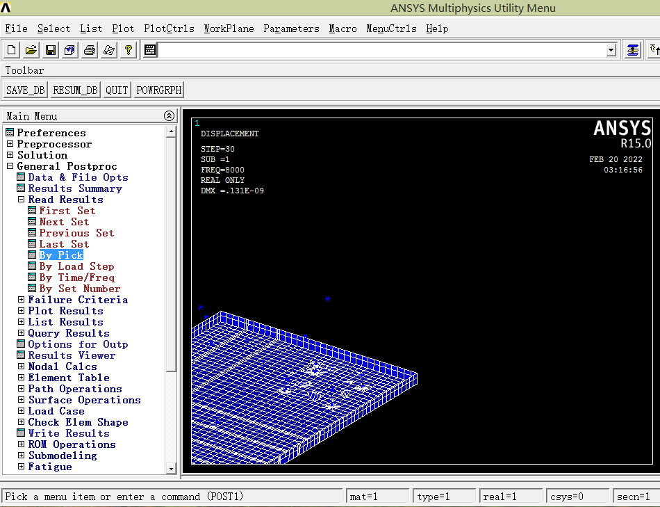Open the PlotCtrls menu
Screen dimensions: 660x507
169,29
